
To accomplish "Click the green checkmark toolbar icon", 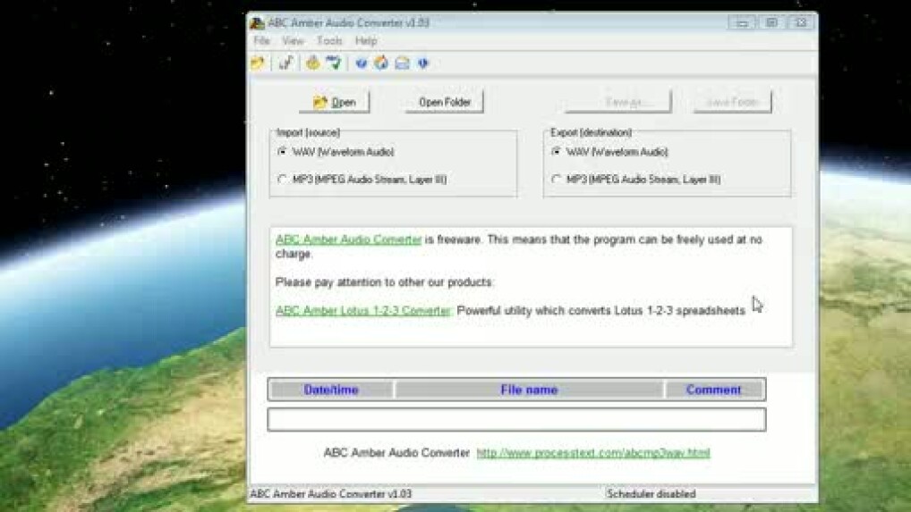I will click(334, 63).
